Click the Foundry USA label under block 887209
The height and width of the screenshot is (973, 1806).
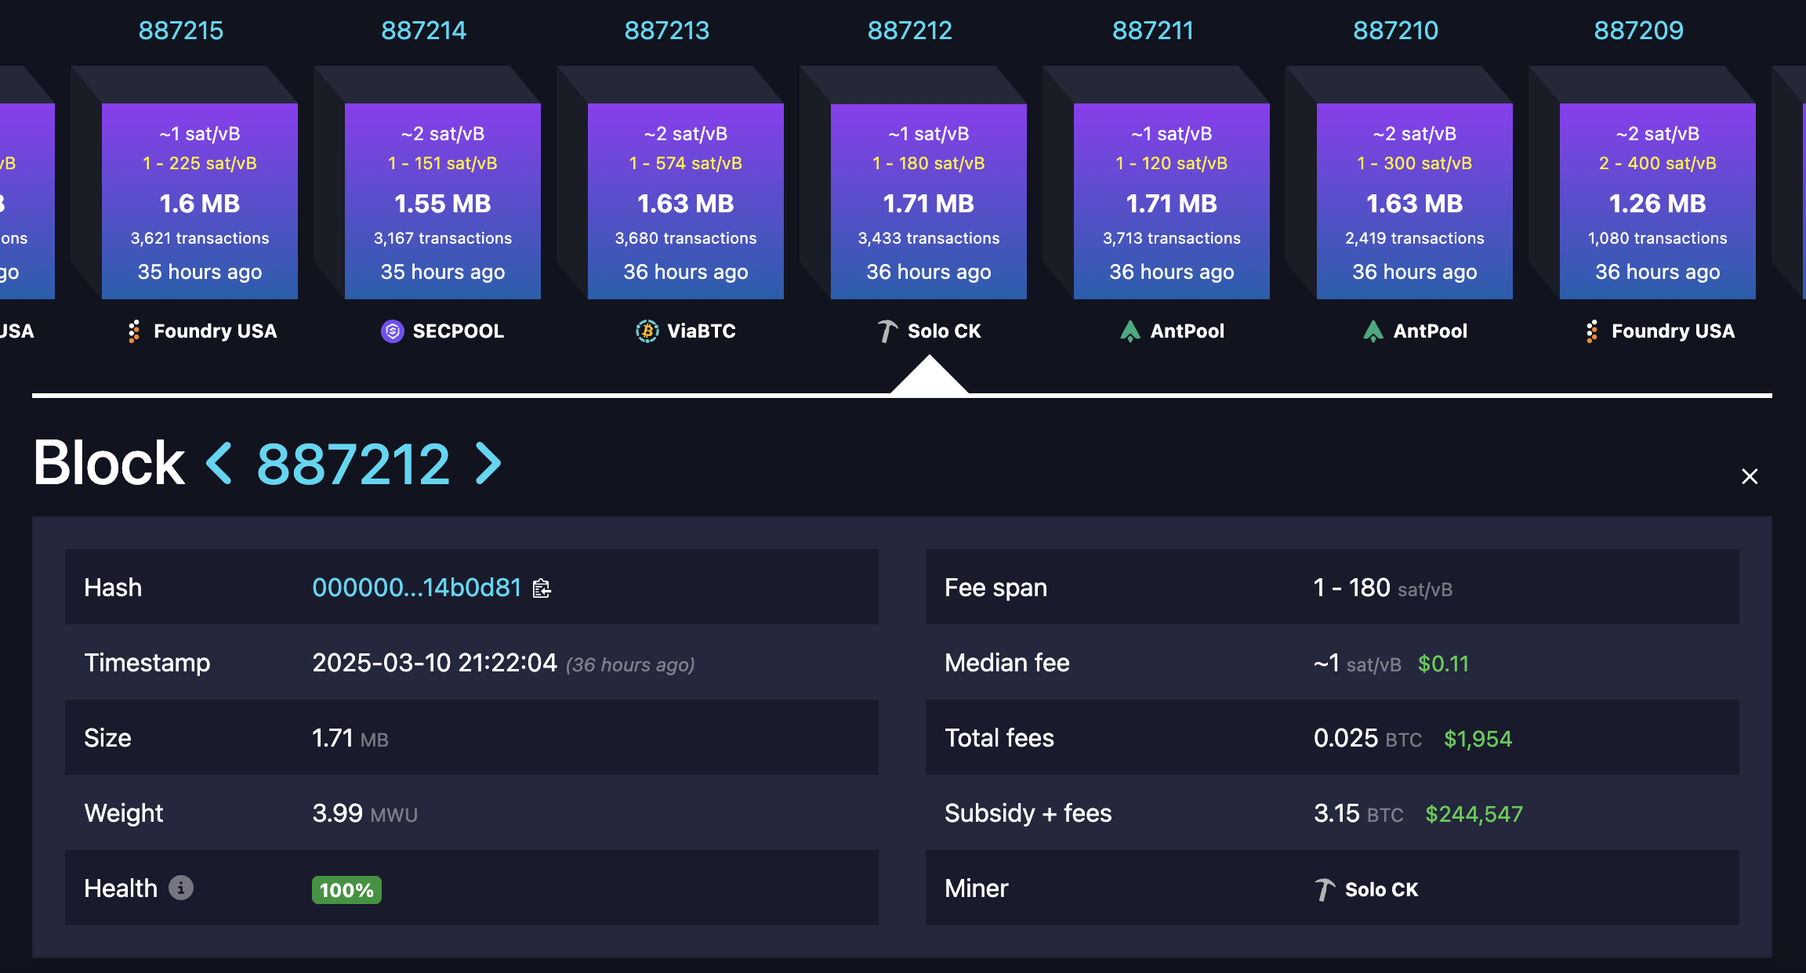point(1673,331)
